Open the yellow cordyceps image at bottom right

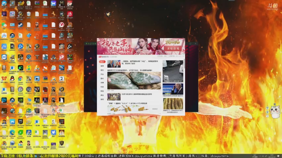click(173, 104)
